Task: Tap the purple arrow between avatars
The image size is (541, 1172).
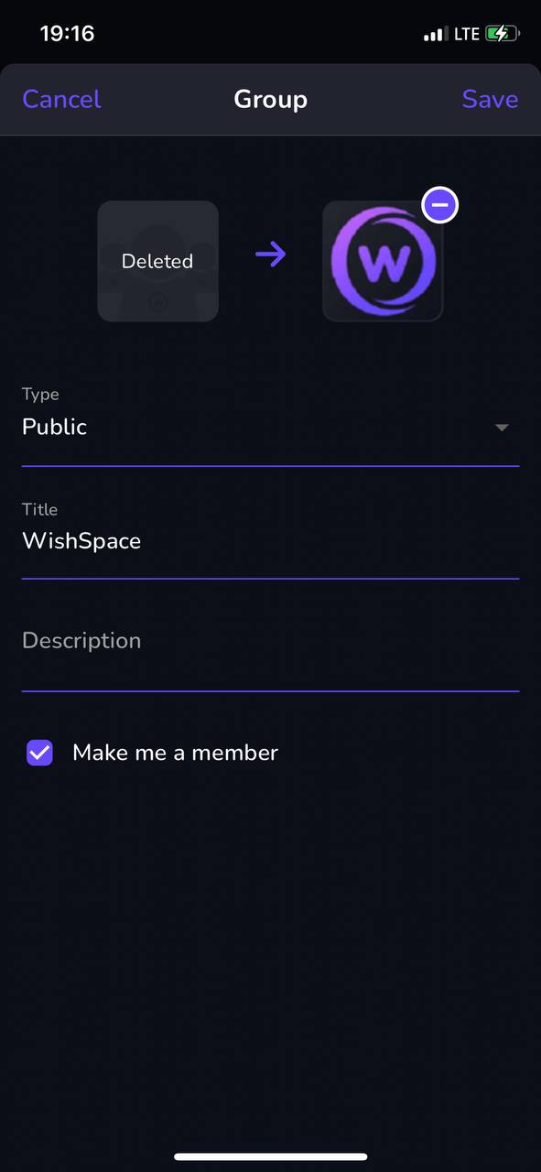Action: tap(271, 254)
